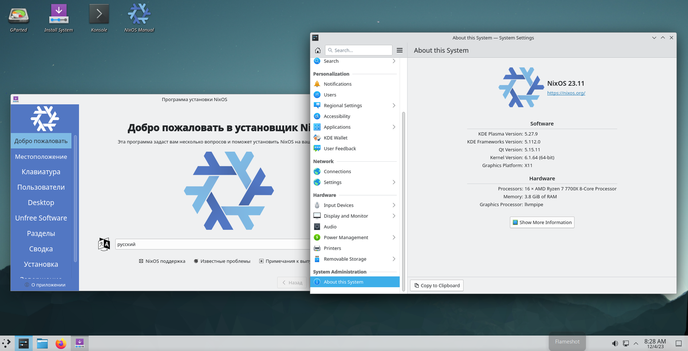
Task: Click the KDE Plasma Version 5.27.9 value
Action: click(531, 134)
